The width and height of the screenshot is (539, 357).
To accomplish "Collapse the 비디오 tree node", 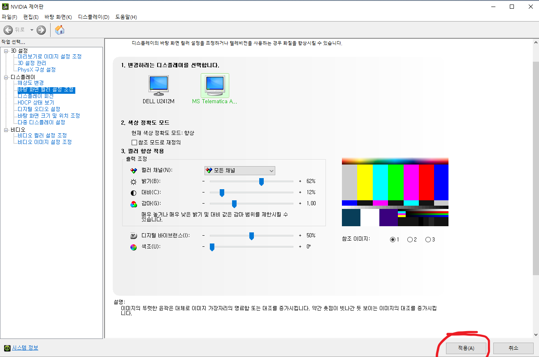I will (x=6, y=130).
